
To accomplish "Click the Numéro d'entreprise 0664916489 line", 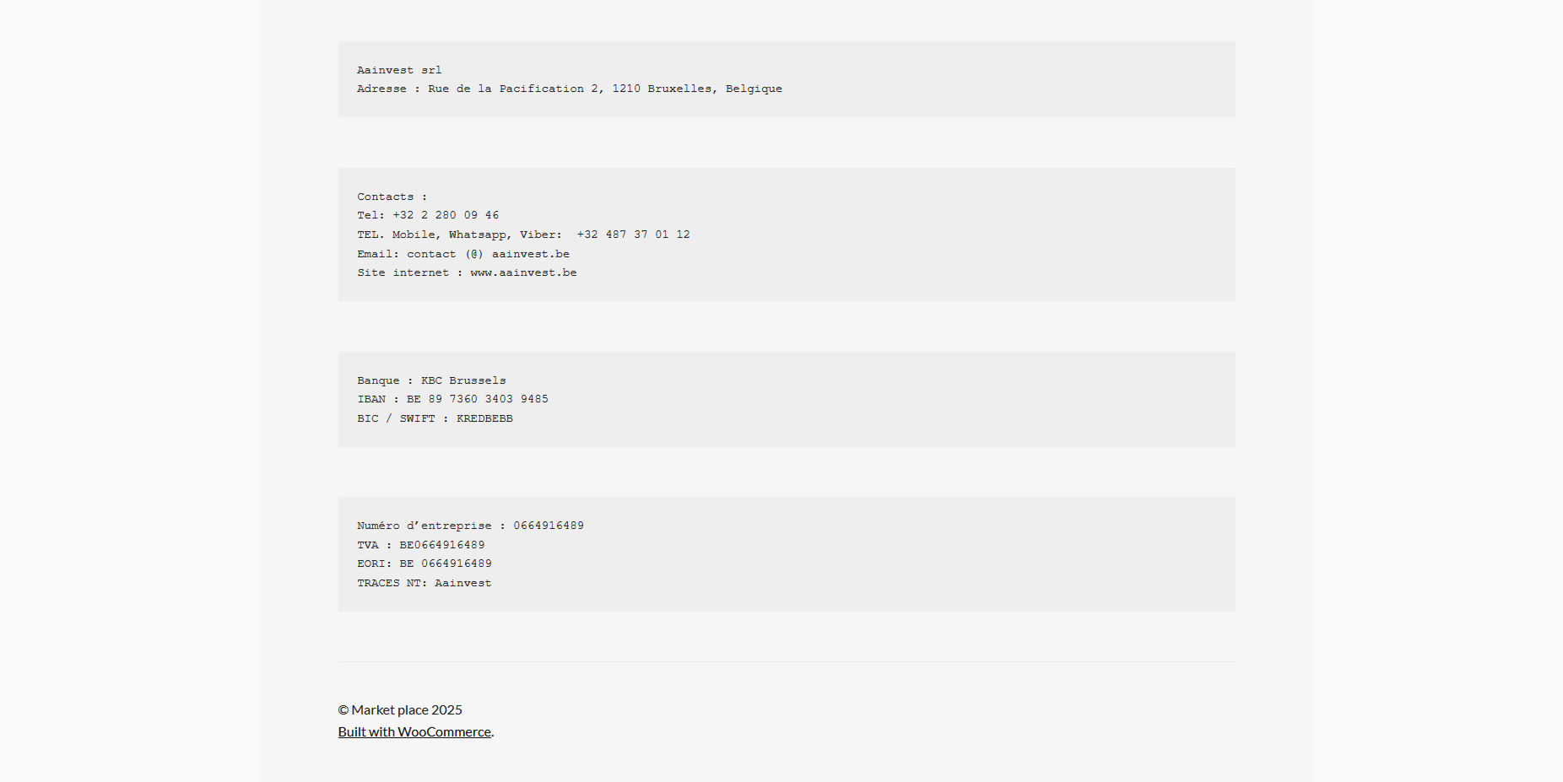I will 470,526.
